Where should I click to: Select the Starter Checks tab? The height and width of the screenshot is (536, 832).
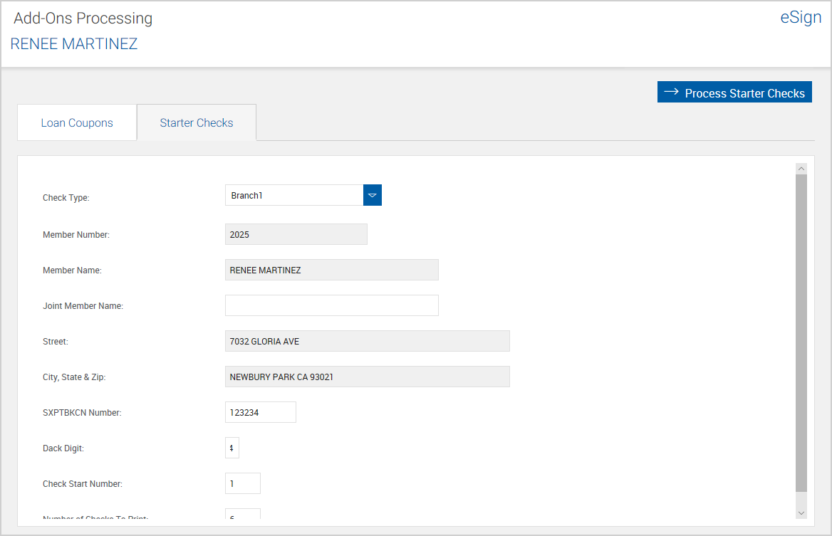[197, 122]
